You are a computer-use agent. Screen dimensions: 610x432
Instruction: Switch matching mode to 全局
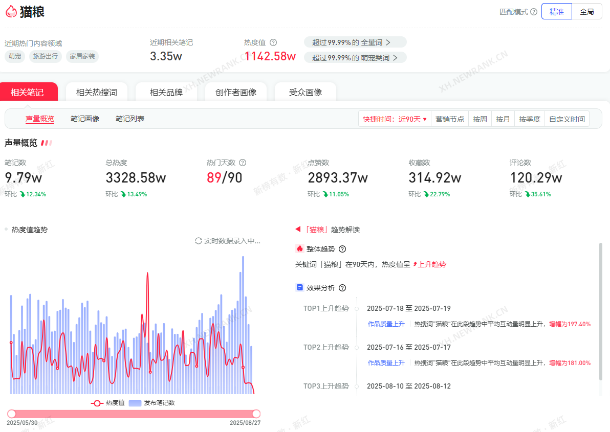(x=586, y=12)
